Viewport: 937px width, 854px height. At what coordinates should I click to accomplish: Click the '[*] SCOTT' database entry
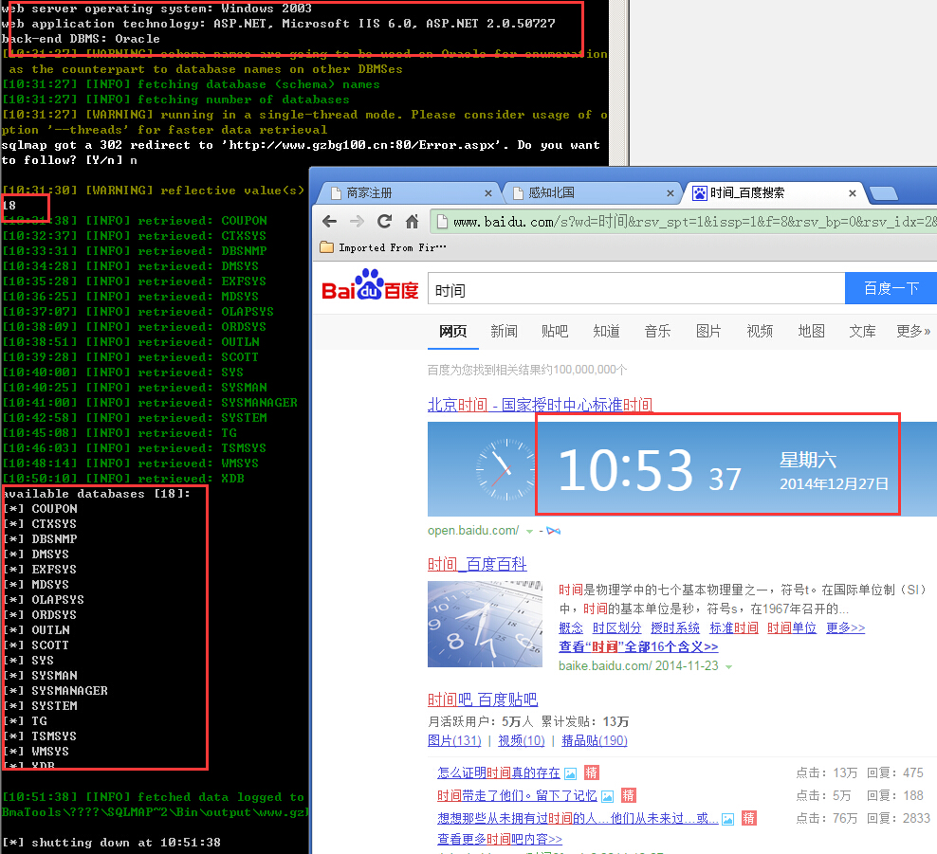[36, 645]
